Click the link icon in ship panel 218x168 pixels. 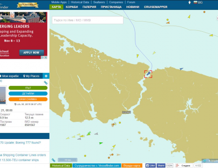coord(46,83)
